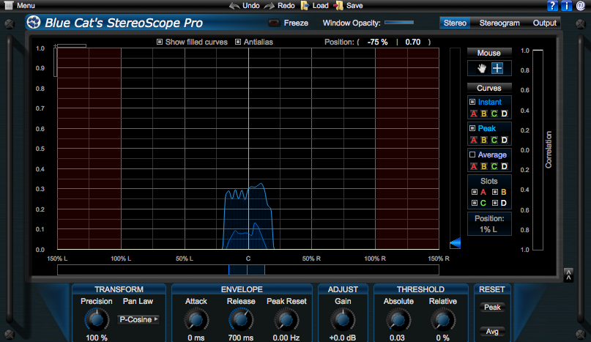
Task: Disable the Peak curve checkbox
Action: pos(472,128)
